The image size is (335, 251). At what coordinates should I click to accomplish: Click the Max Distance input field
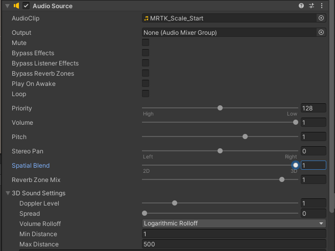coord(234,244)
